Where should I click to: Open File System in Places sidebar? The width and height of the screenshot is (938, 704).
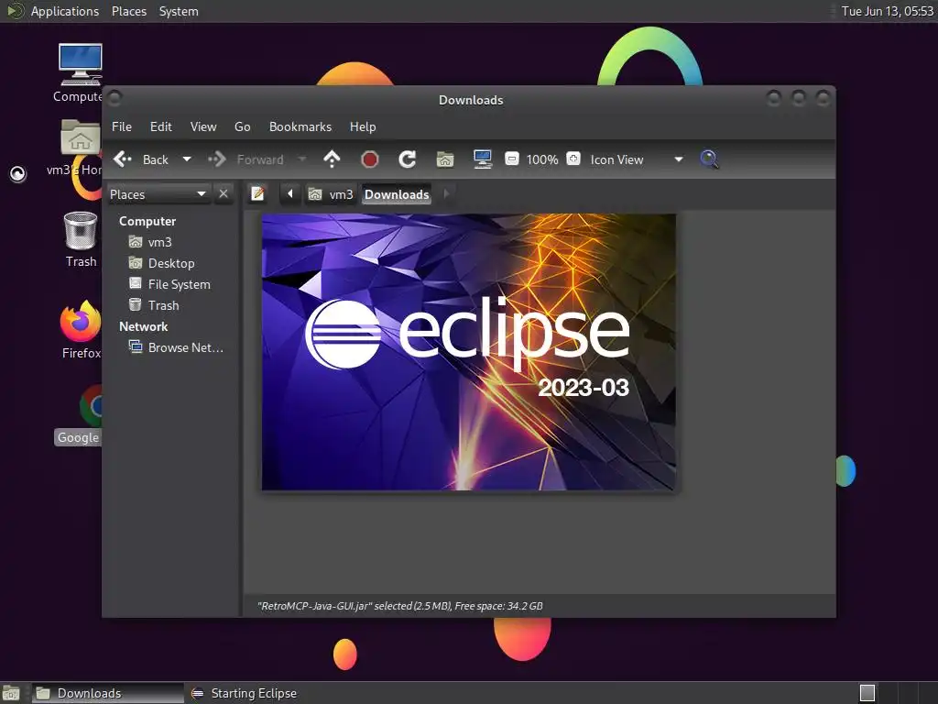coord(179,284)
